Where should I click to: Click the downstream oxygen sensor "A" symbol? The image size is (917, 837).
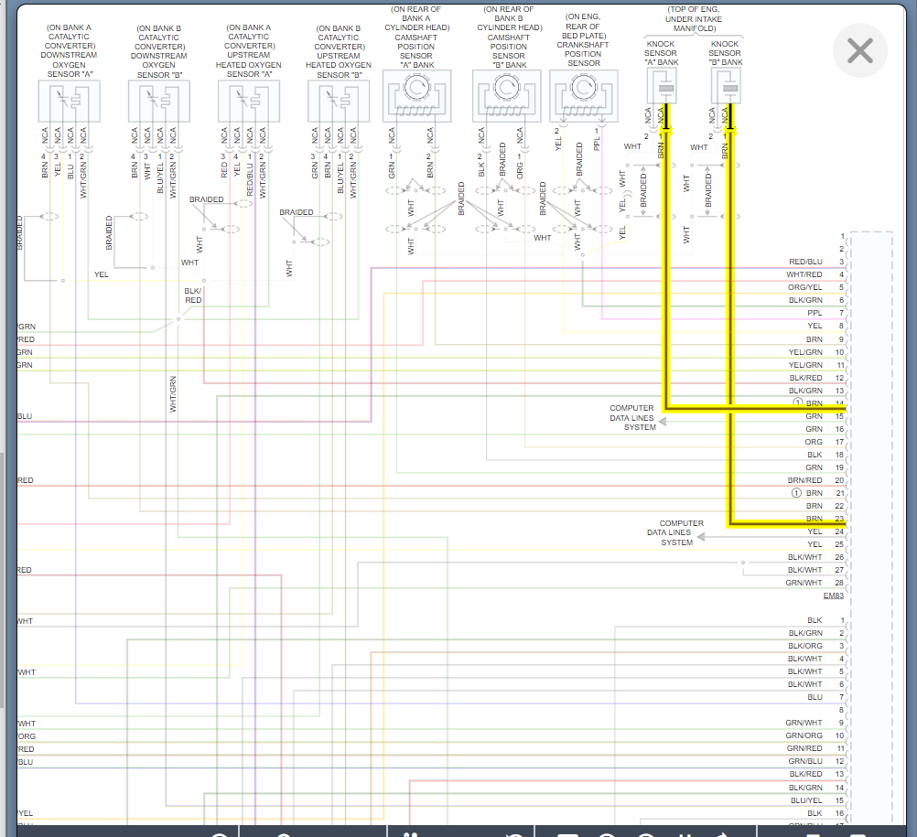click(x=69, y=102)
